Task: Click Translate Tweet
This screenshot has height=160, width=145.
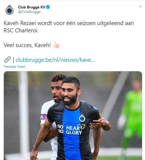Action: point(14,67)
